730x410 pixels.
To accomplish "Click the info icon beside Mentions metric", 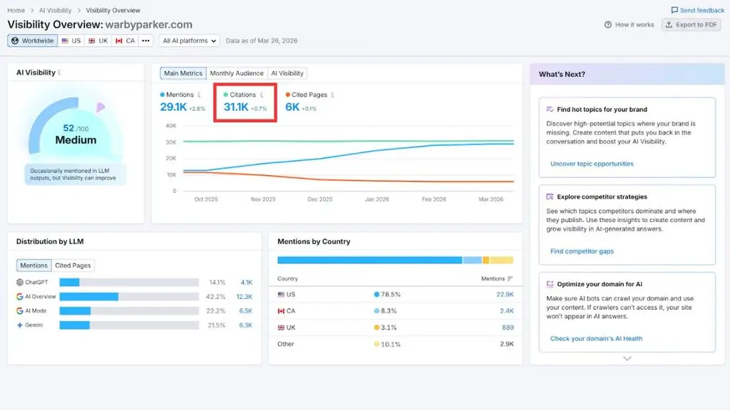I will 199,95.
